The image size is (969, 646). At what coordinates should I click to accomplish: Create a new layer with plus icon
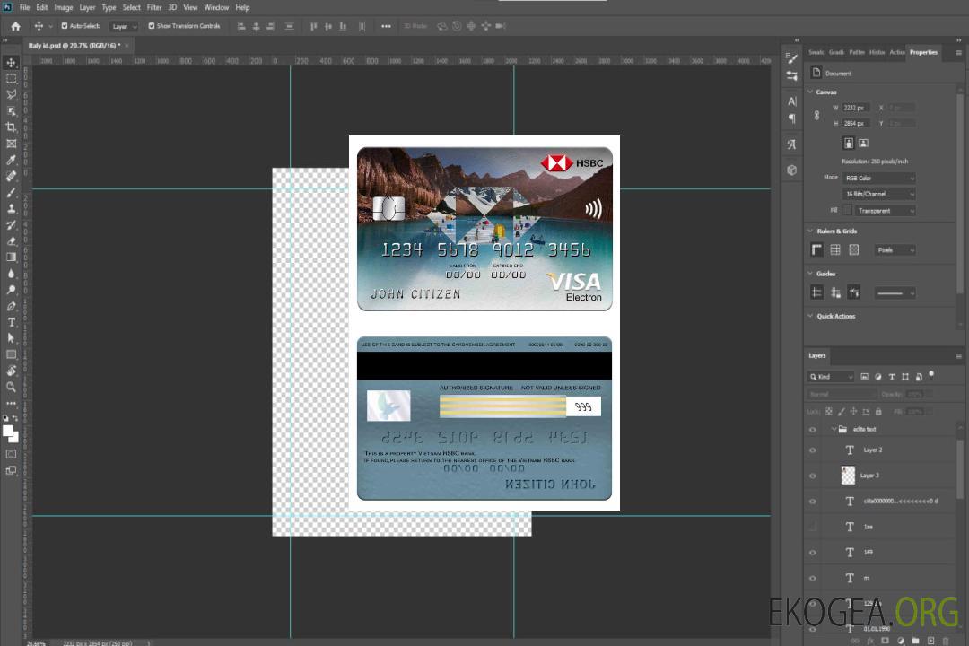click(930, 641)
